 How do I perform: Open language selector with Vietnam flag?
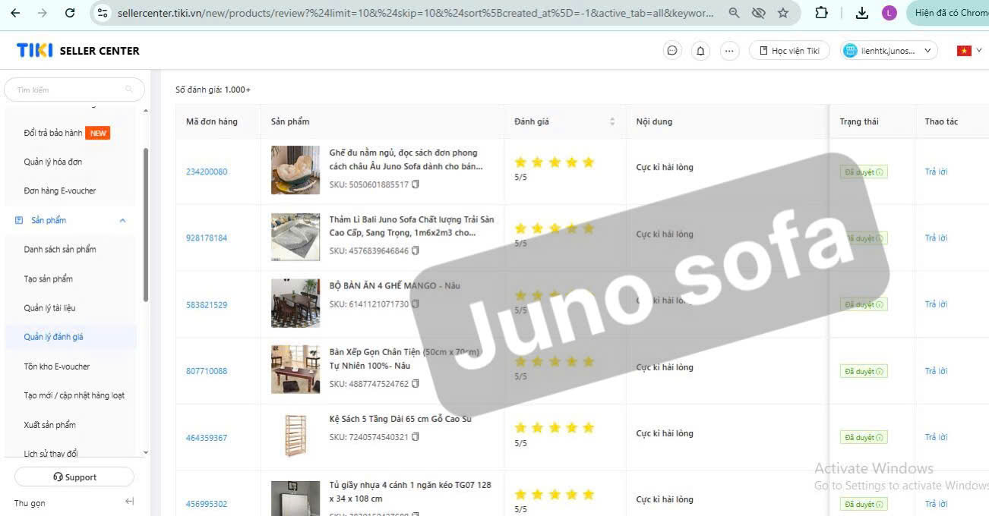click(969, 51)
